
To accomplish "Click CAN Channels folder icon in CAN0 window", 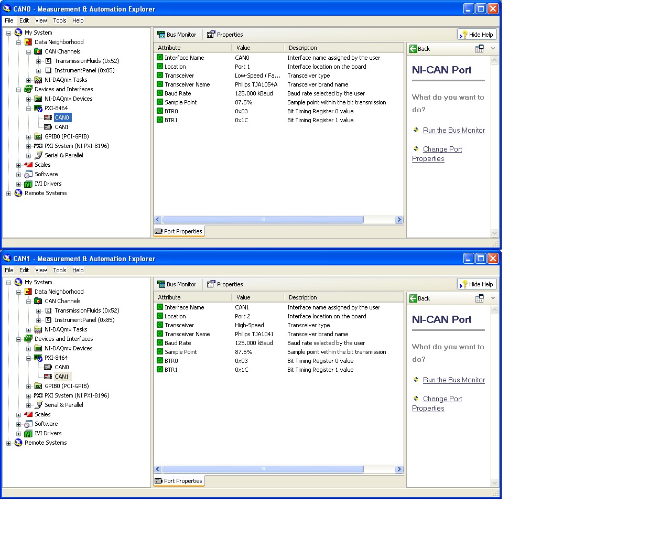I will coord(38,51).
